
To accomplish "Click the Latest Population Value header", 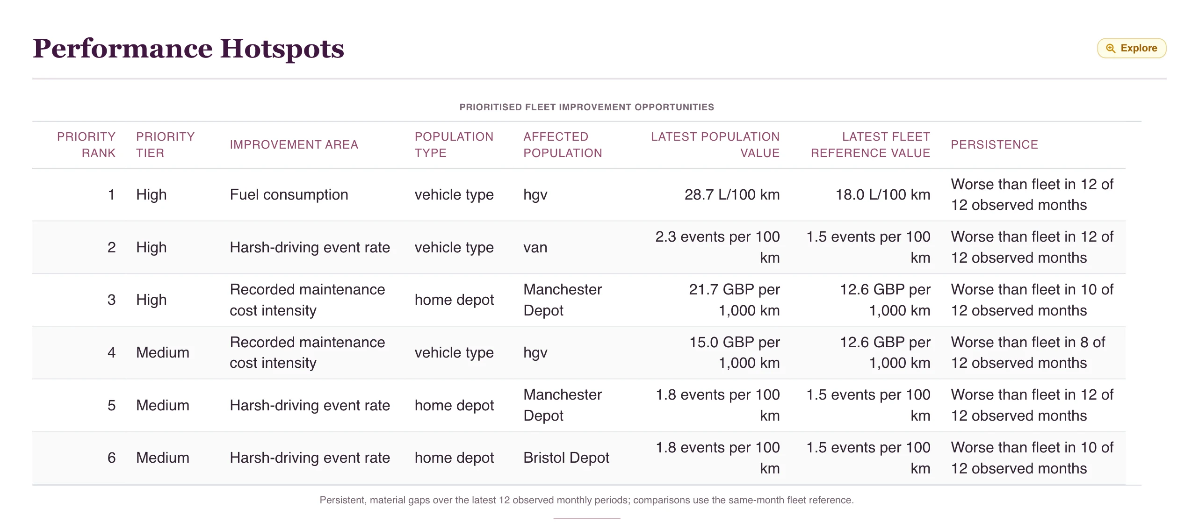I will point(715,145).
